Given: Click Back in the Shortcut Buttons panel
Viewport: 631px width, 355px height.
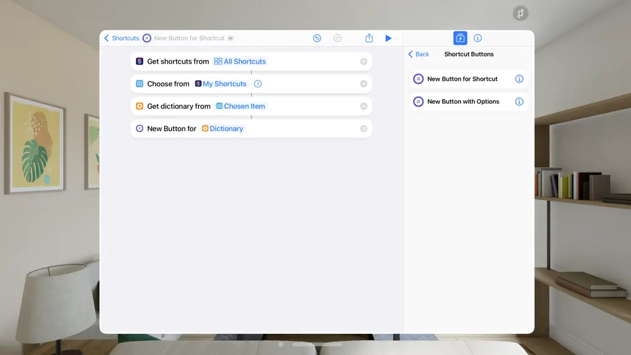Looking at the screenshot, I should pyautogui.click(x=418, y=54).
